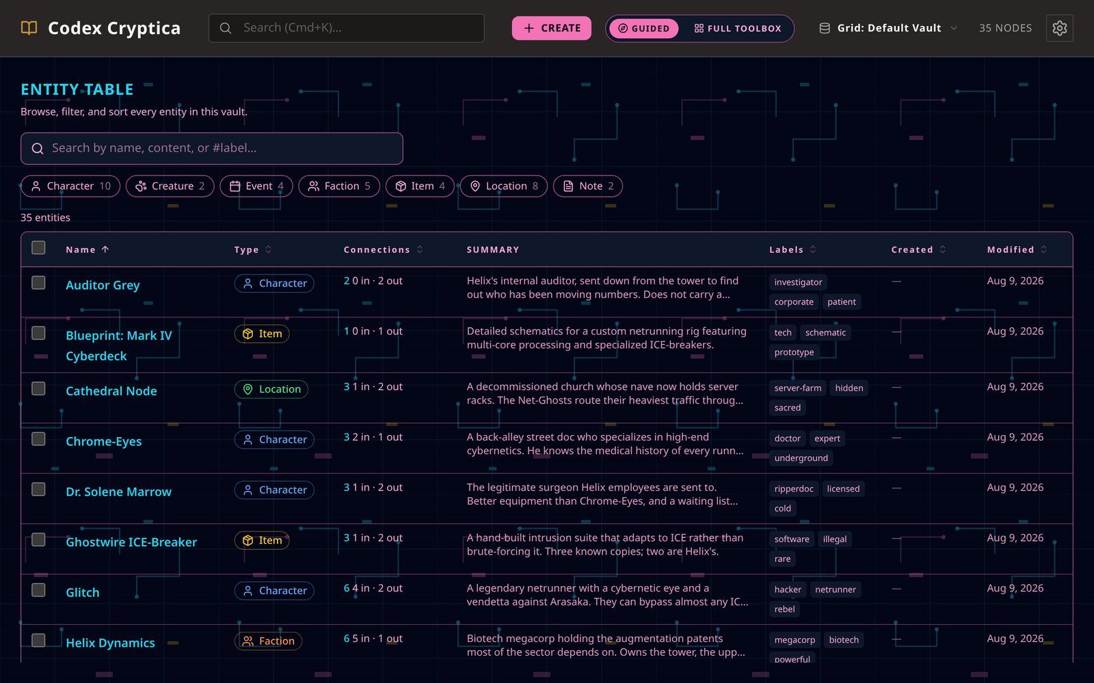Click the Codex Cryptica book logo icon
1094x683 pixels.
[x=29, y=28]
